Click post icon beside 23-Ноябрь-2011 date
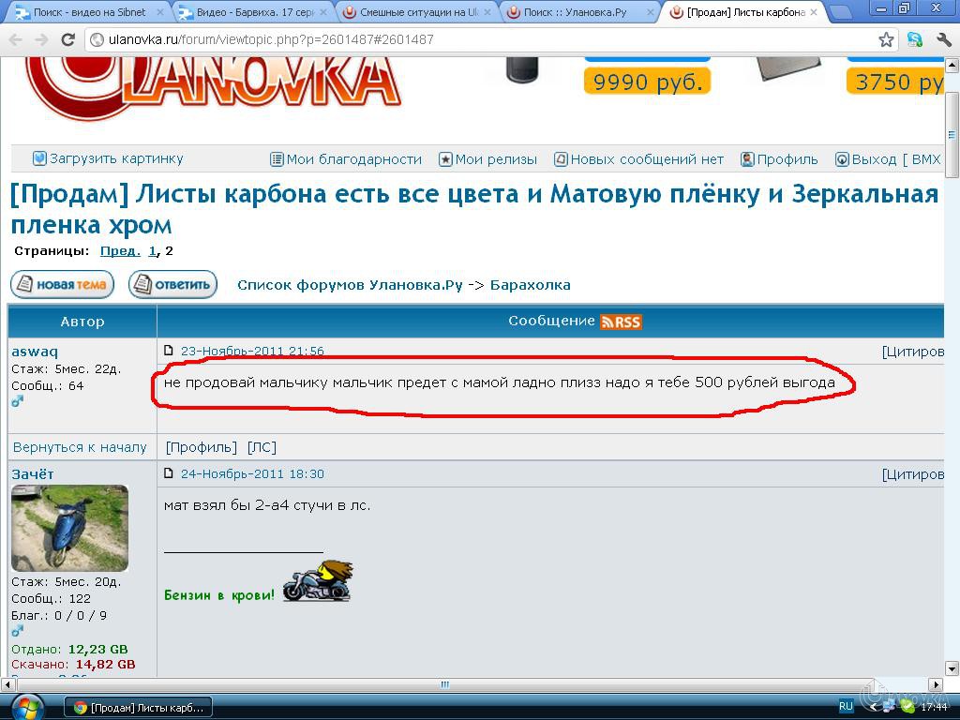Screen dimensions: 960x720 coord(169,351)
